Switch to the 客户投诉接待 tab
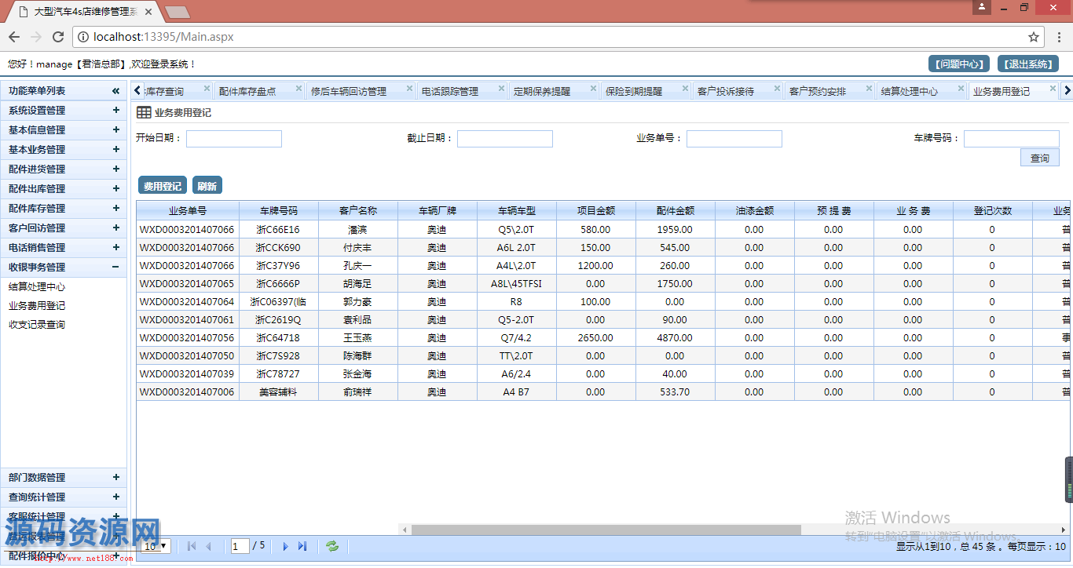The width and height of the screenshot is (1073, 568). tap(725, 92)
